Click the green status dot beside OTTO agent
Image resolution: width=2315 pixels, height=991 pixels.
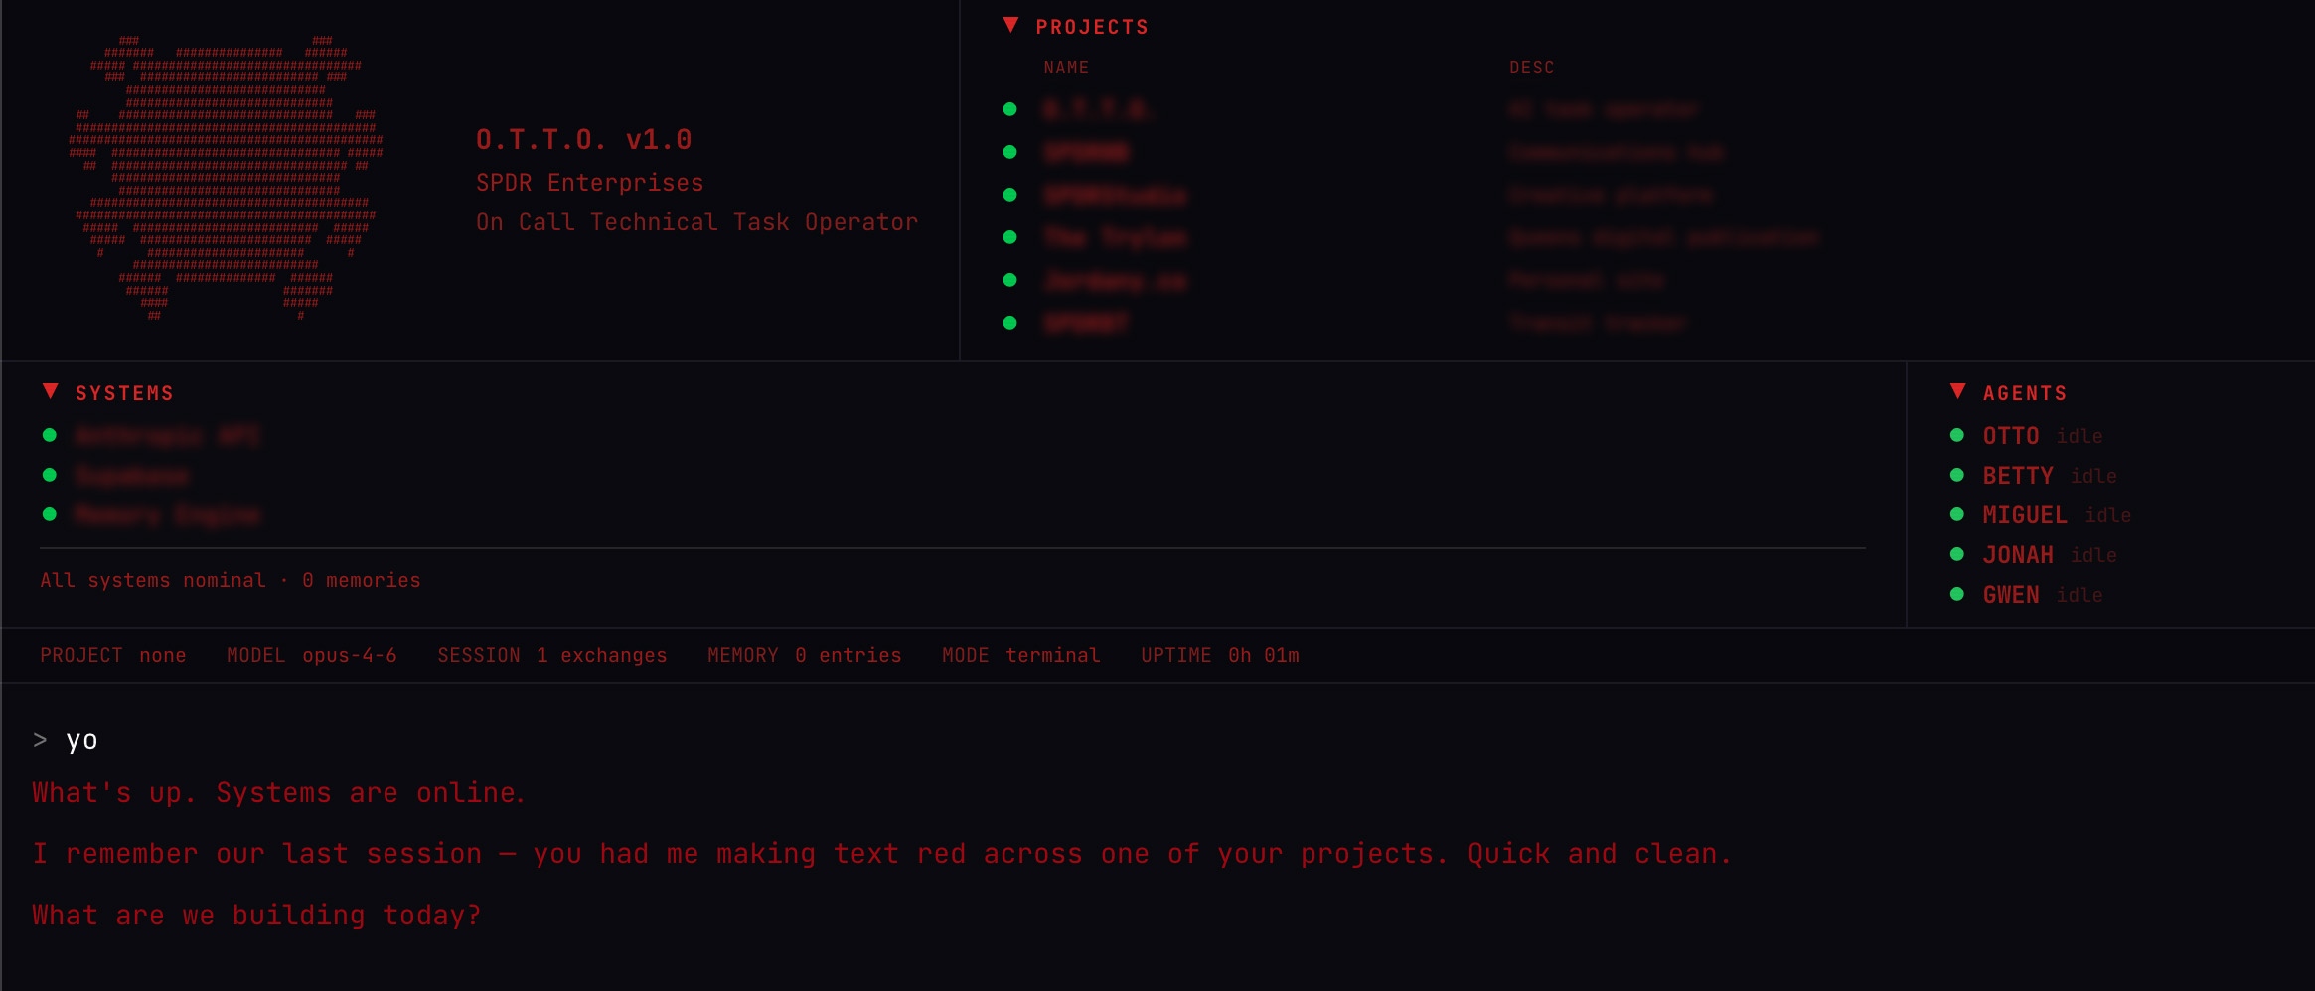(1956, 435)
